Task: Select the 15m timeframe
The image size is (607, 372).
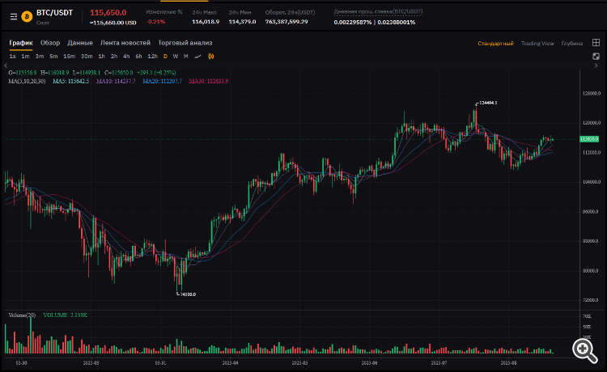Action: [69, 56]
